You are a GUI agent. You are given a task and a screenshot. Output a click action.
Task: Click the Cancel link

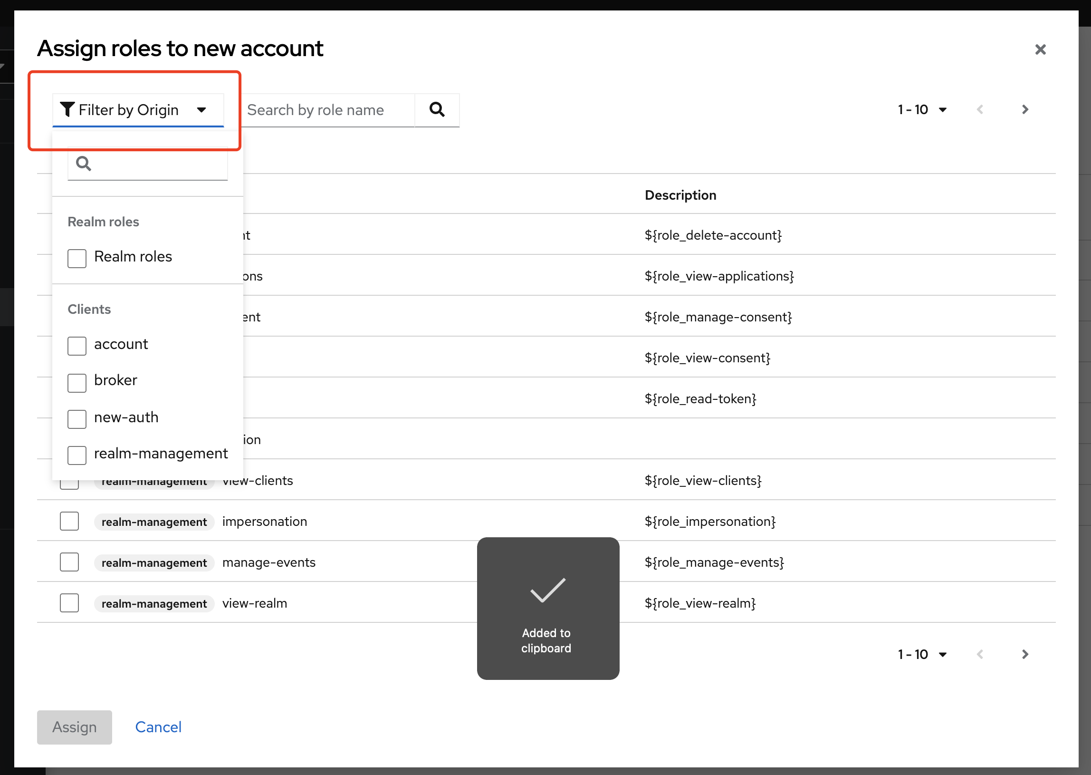click(x=158, y=727)
